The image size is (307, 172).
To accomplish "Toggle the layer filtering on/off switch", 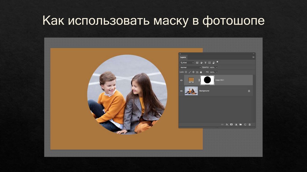I will [x=217, y=62].
